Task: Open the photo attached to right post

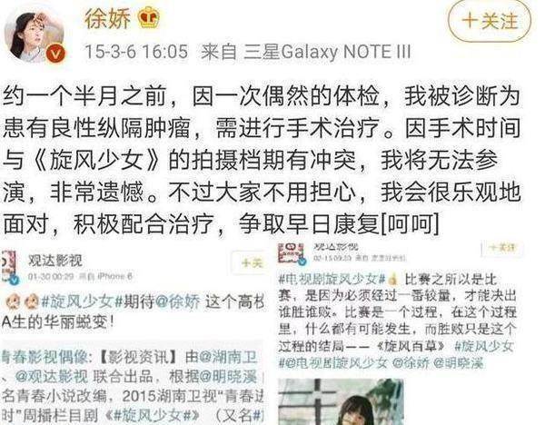Action: tap(341, 401)
